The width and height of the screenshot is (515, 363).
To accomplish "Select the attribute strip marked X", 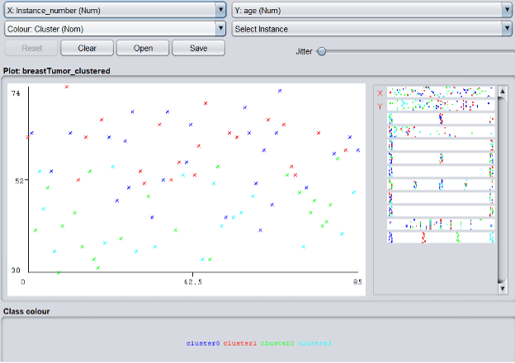I will coord(441,92).
